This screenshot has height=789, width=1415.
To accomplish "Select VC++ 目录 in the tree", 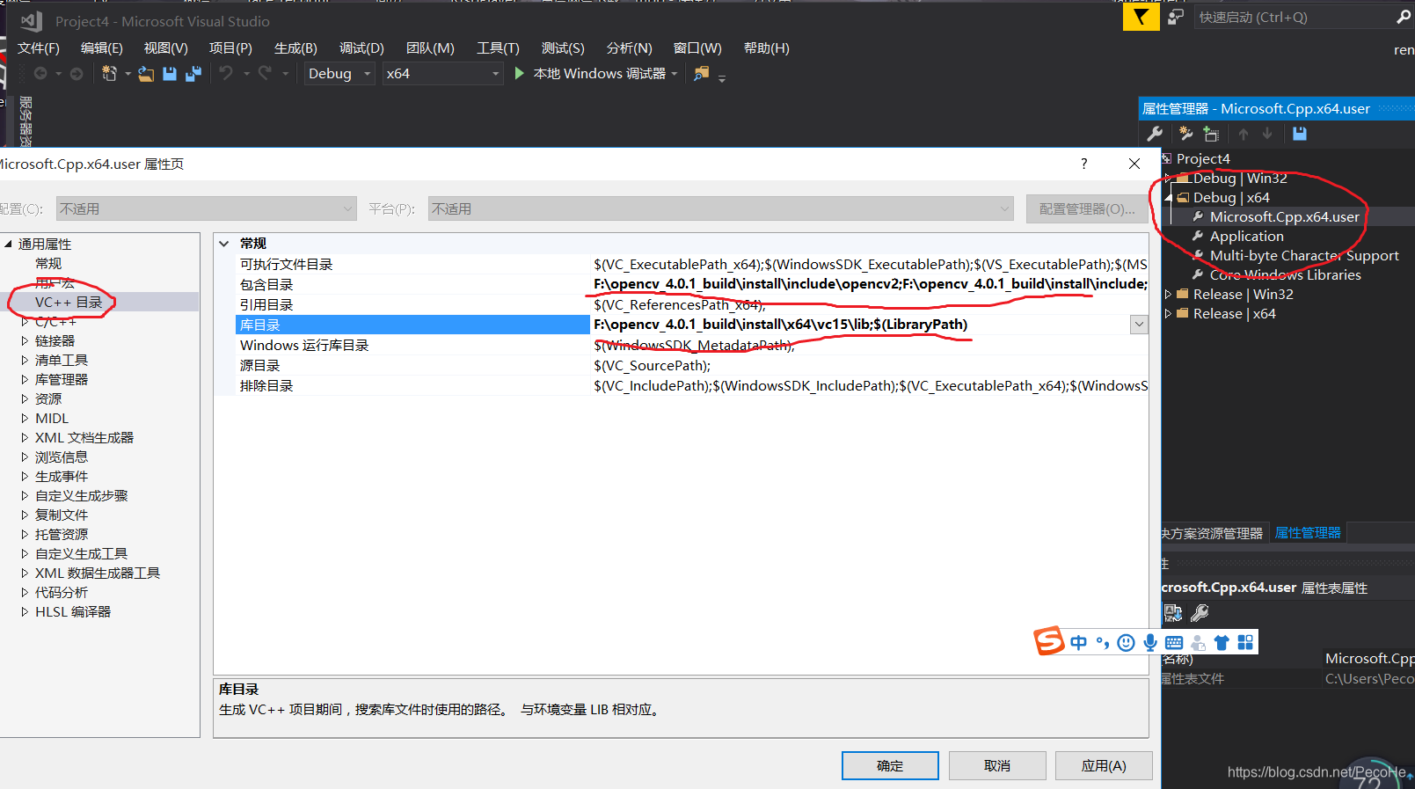I will (x=69, y=303).
